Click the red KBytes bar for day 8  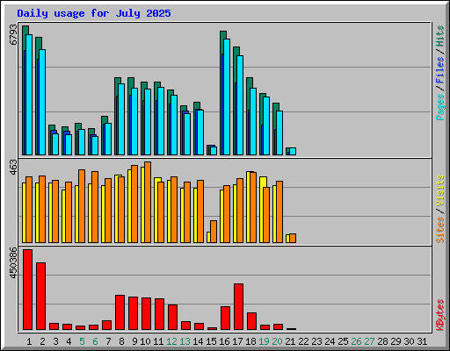tap(120, 312)
